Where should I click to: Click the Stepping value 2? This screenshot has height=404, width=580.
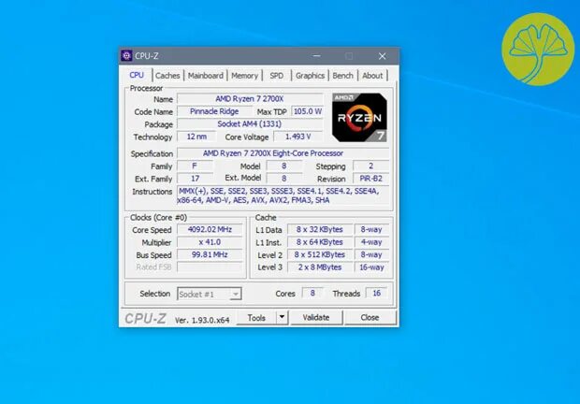click(x=370, y=166)
